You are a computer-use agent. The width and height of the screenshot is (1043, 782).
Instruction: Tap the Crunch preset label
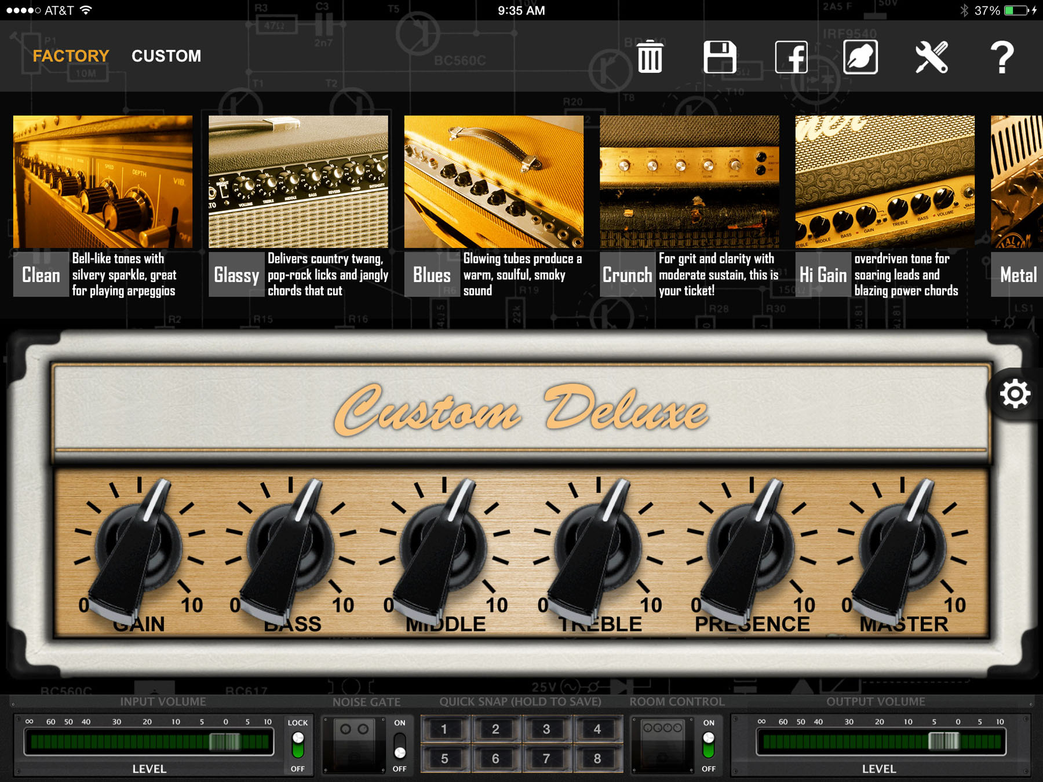pos(628,275)
